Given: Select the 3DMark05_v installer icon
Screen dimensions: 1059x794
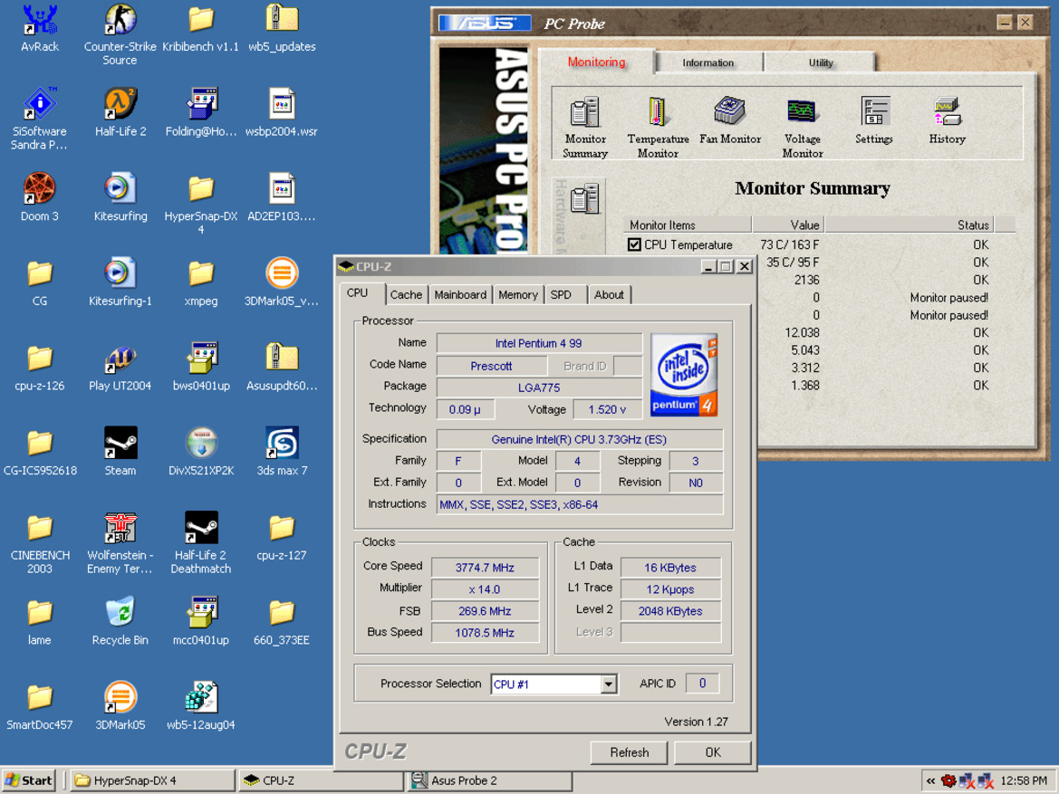Looking at the screenshot, I should [x=282, y=282].
